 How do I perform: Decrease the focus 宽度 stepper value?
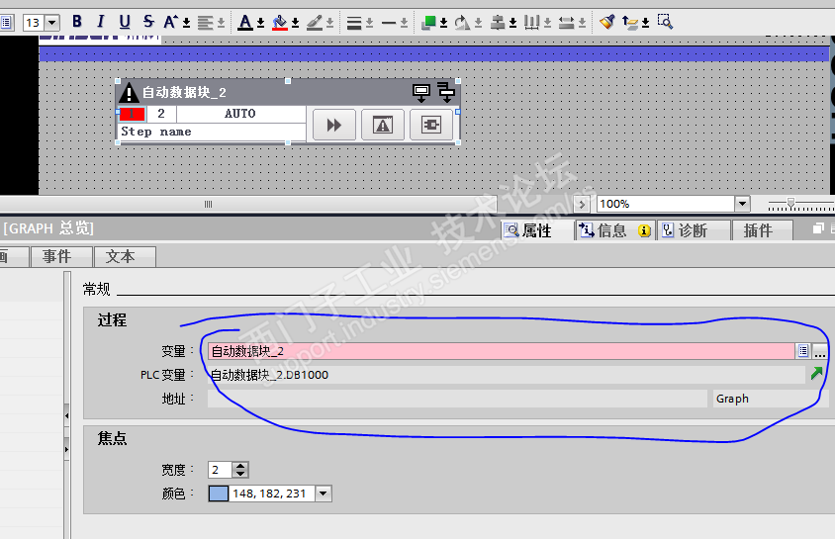240,474
